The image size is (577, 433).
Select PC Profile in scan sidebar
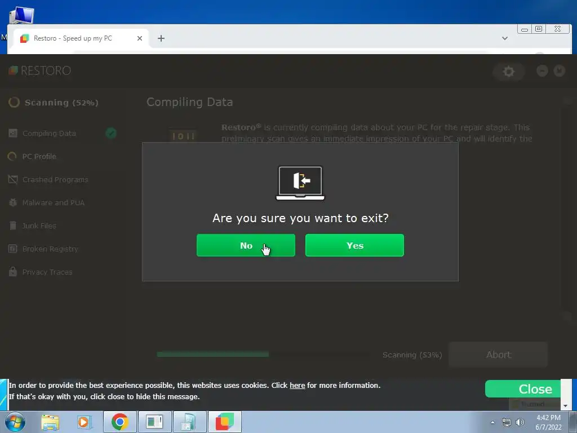click(x=39, y=157)
